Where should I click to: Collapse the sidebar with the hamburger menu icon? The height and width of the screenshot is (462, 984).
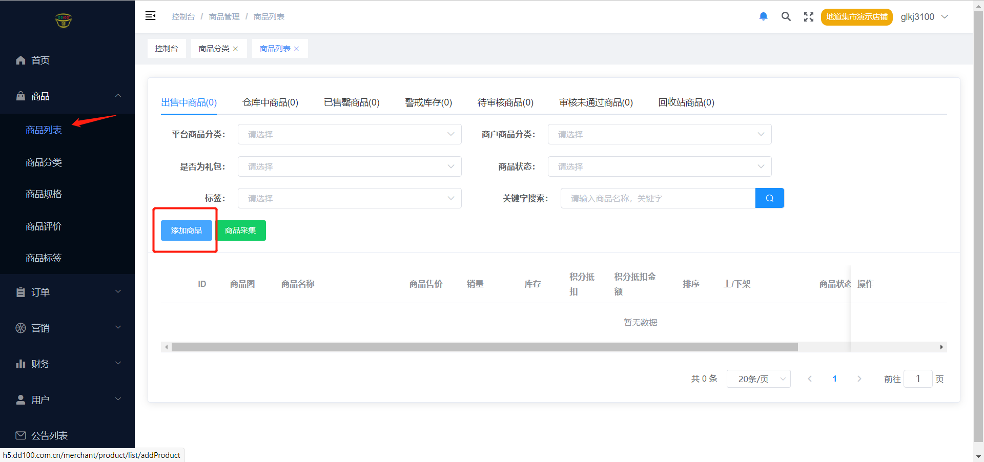click(x=150, y=16)
